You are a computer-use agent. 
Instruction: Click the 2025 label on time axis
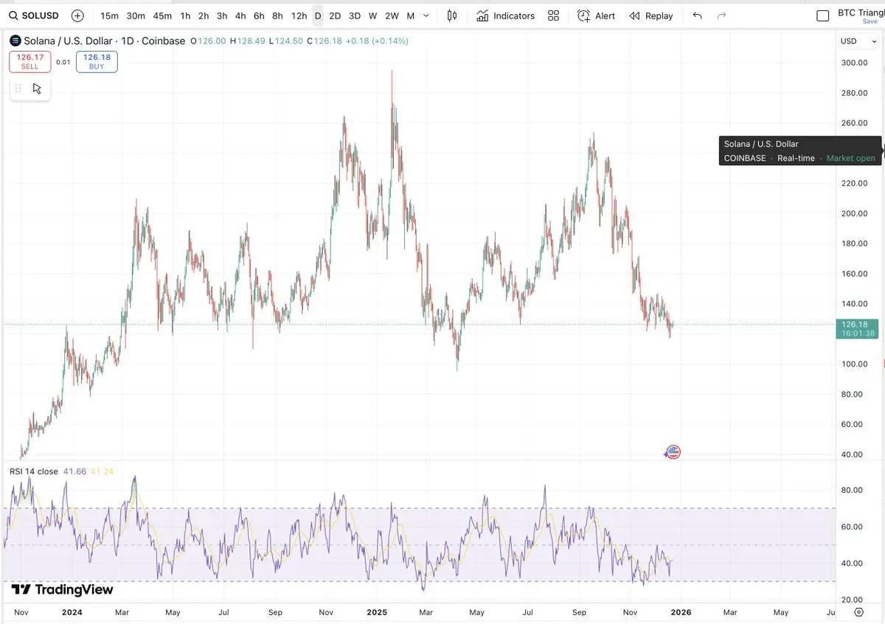tap(377, 612)
